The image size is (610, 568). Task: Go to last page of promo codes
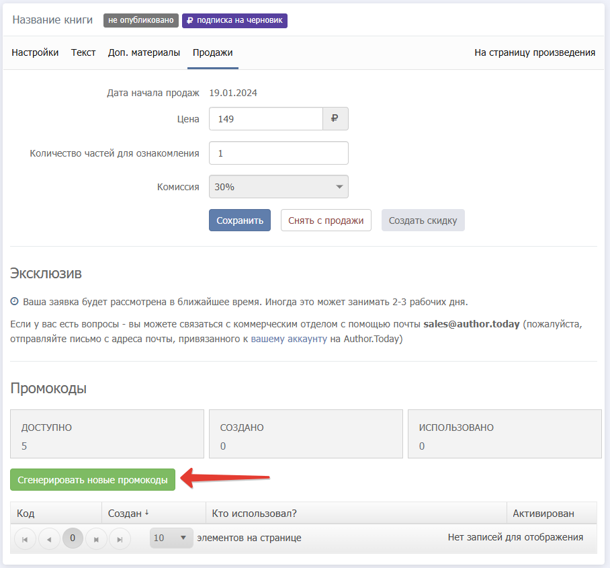click(x=120, y=539)
